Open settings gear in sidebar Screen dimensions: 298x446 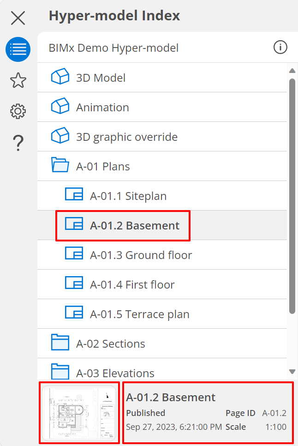pos(18,111)
